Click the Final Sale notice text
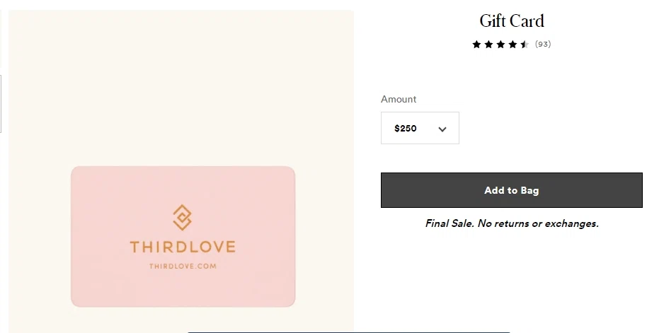Screen dimensions: 664x333 pos(512,223)
